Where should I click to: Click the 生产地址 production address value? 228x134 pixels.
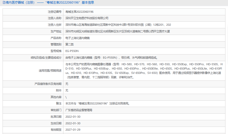pyautogui.click(x=117, y=31)
